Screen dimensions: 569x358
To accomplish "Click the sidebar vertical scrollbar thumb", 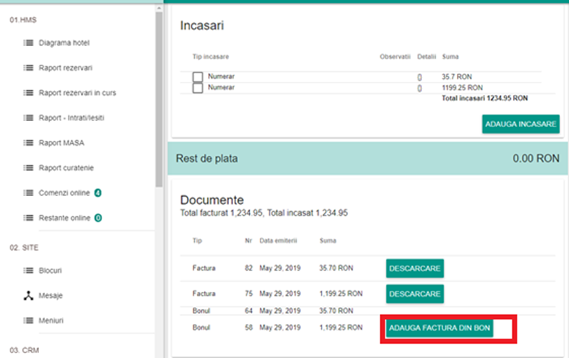I will click(159, 100).
